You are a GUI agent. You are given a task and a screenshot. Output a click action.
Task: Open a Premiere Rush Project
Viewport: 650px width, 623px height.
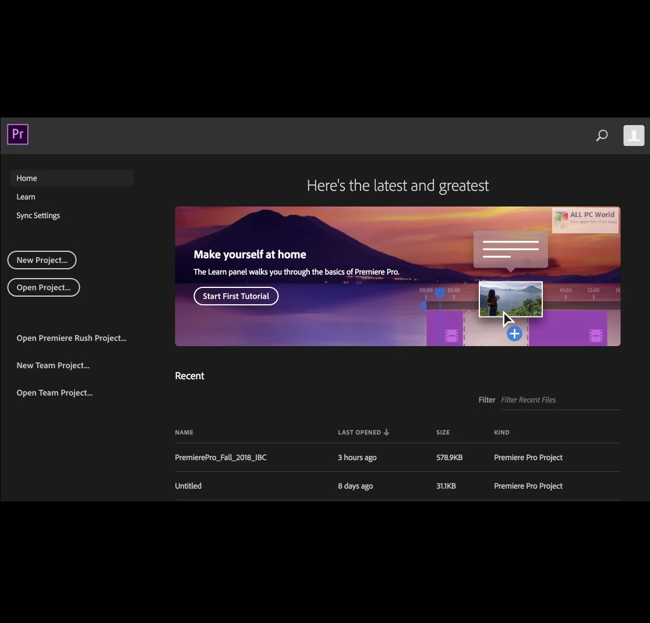(71, 338)
